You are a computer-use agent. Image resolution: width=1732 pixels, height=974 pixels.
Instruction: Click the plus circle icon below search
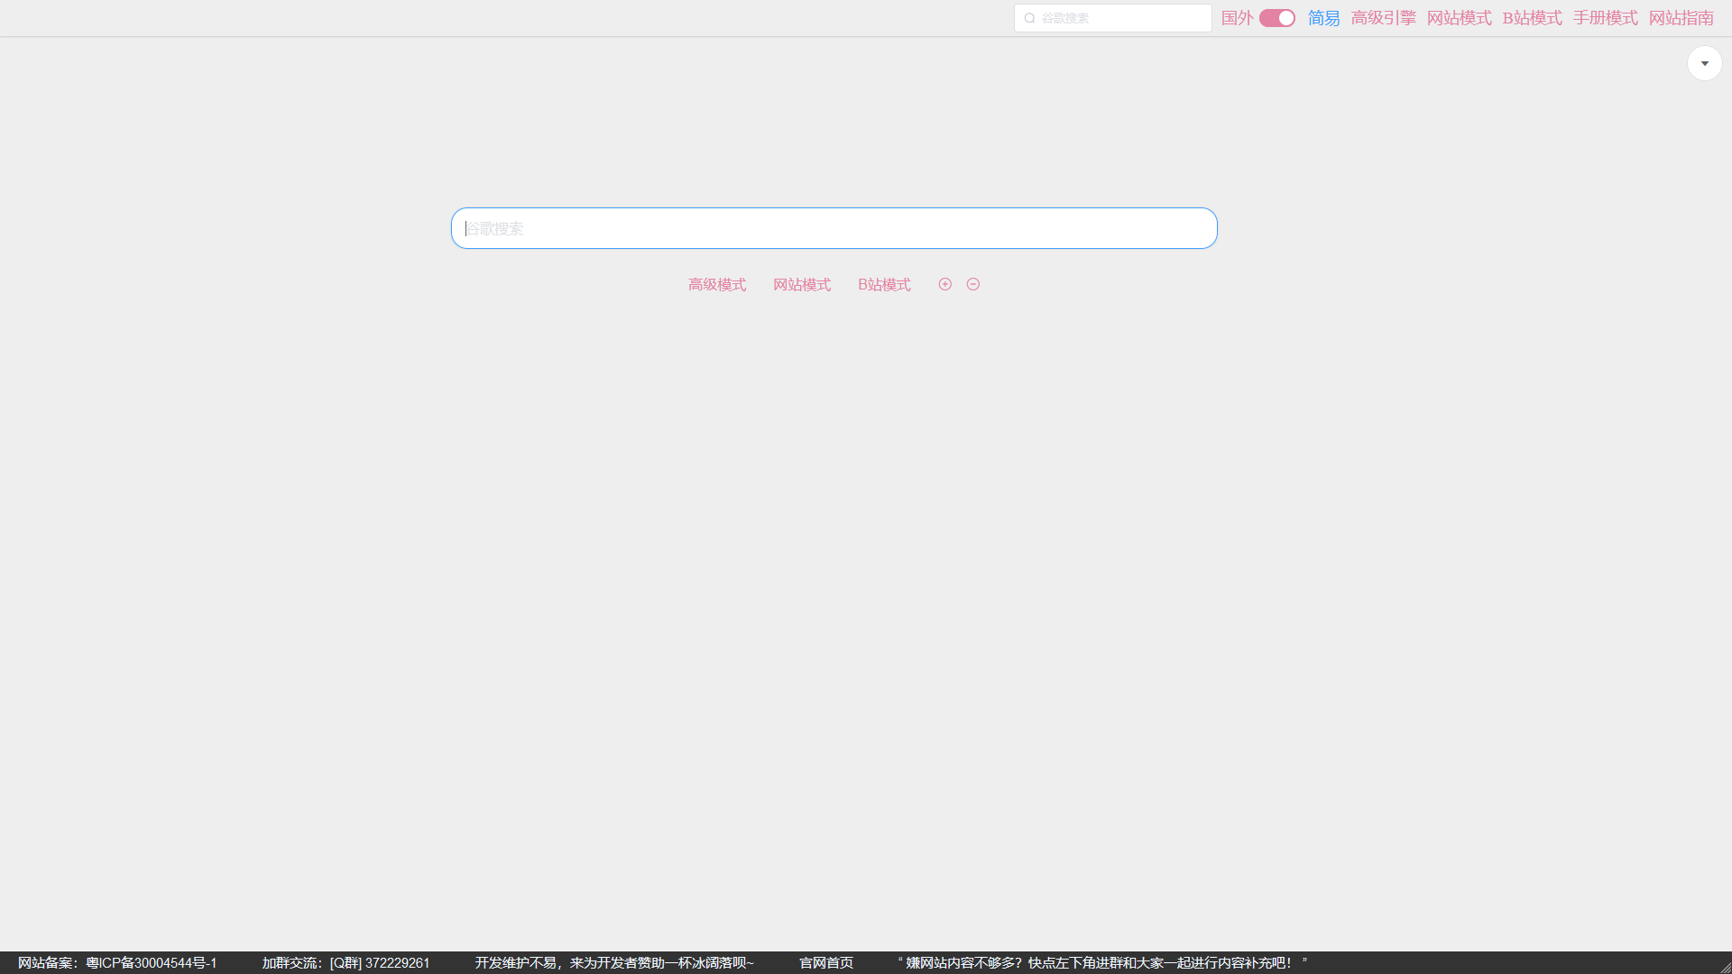[x=944, y=284]
